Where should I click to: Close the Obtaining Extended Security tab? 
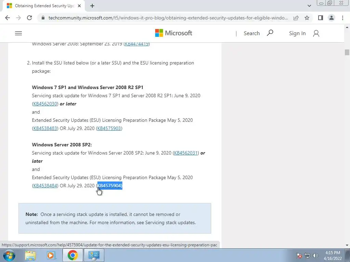[79, 6]
